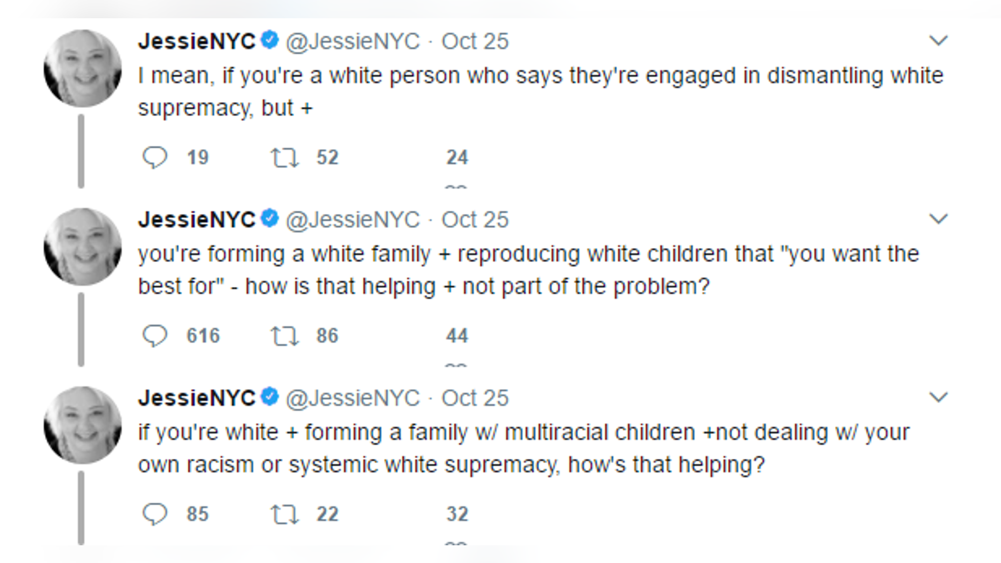Open JessieNYC profile name in first tweet

197,41
